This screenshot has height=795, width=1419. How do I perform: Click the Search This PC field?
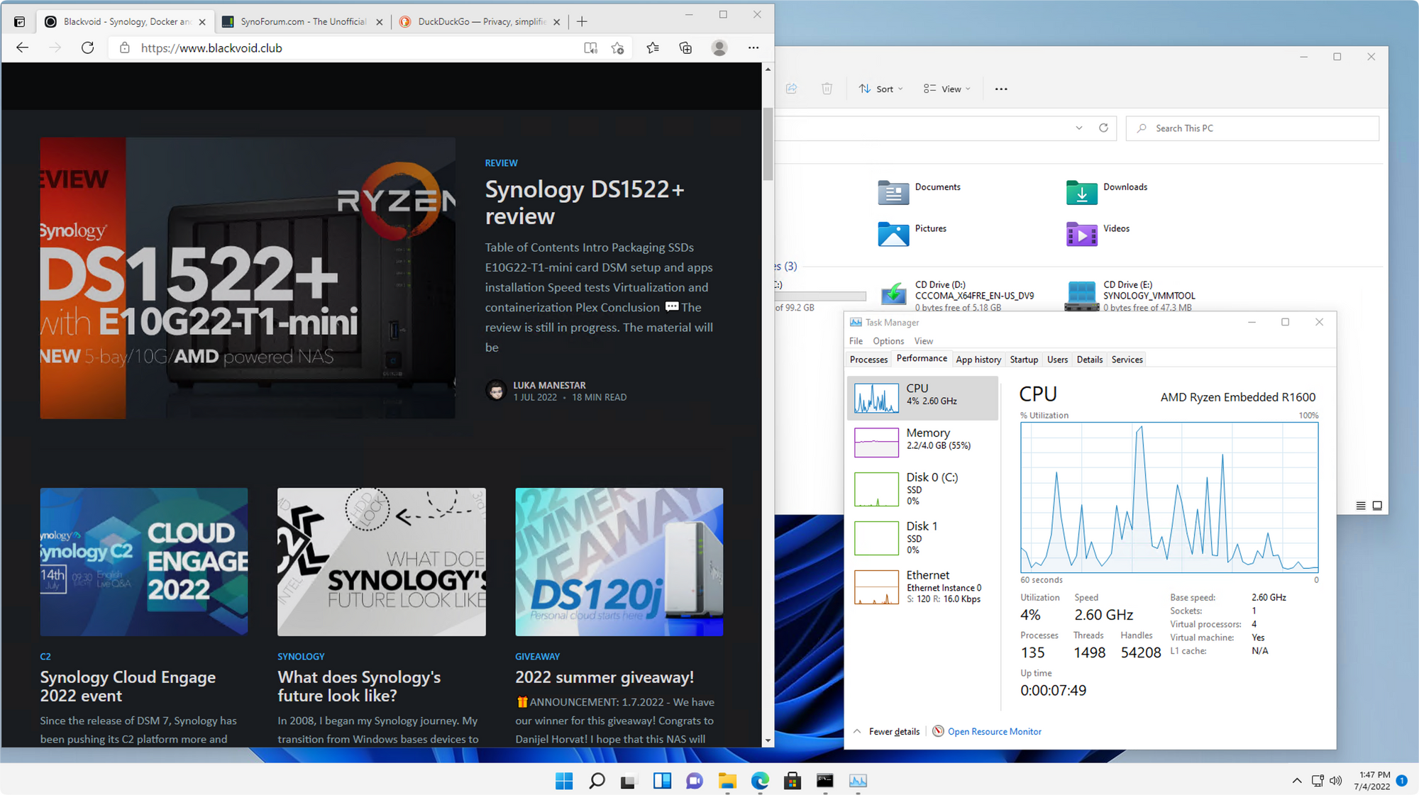[x=1252, y=128]
